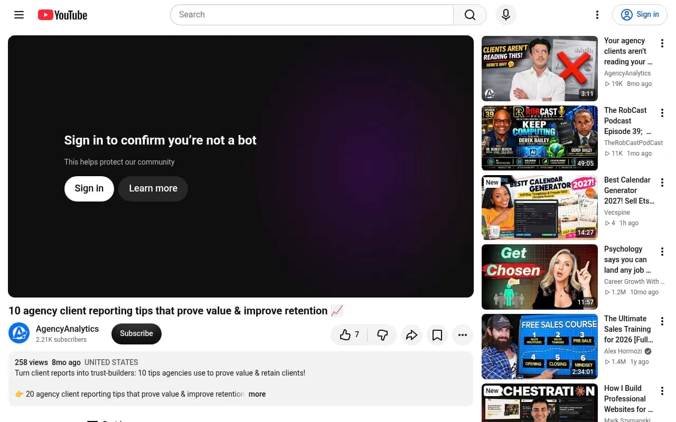This screenshot has width=676, height=422.
Task: Share the video using the arrow icon
Action: [x=412, y=335]
